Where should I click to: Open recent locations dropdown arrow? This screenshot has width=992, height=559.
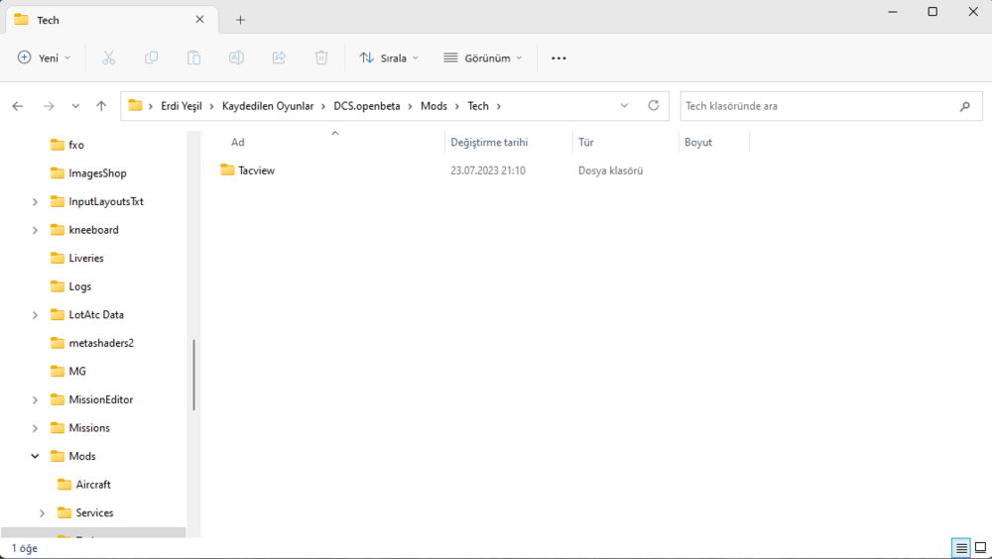click(x=75, y=106)
